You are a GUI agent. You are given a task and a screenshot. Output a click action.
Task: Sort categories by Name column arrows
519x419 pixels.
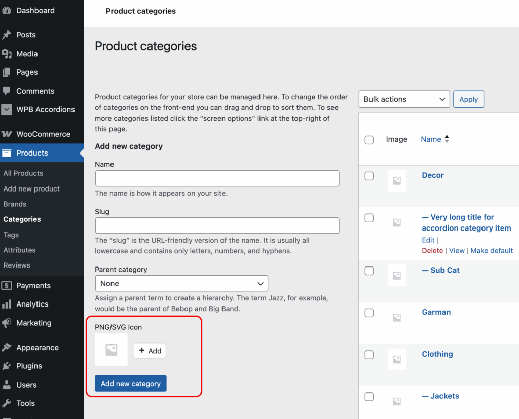tap(447, 139)
